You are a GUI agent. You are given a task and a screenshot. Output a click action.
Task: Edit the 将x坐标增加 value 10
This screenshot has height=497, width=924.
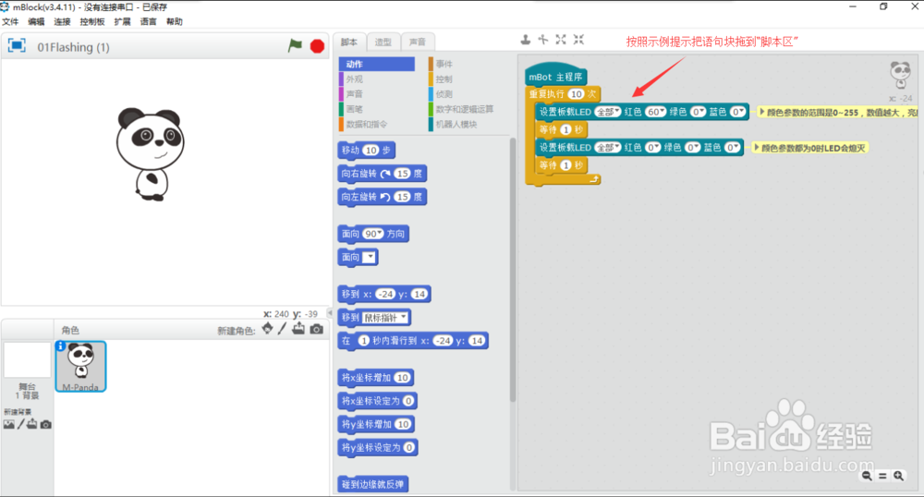tap(402, 378)
